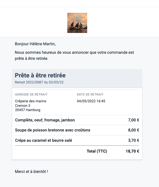Click the 8,00 € price

point(134,130)
